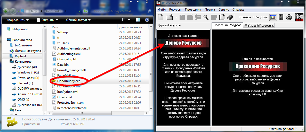The height and width of the screenshot is (132, 306).
Task: Click the Открыть button in Explorer toolbar
Action: coord(45,20)
